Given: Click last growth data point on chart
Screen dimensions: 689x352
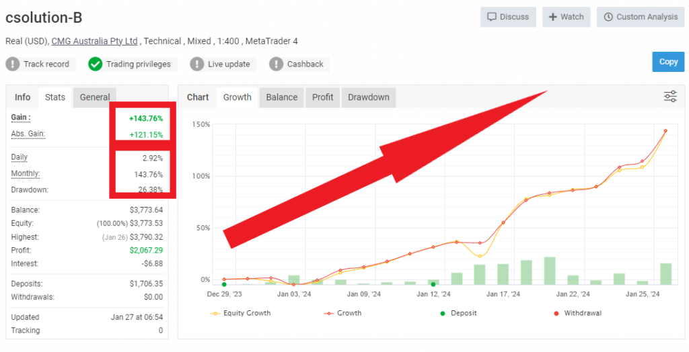Looking at the screenshot, I should coord(665,131).
